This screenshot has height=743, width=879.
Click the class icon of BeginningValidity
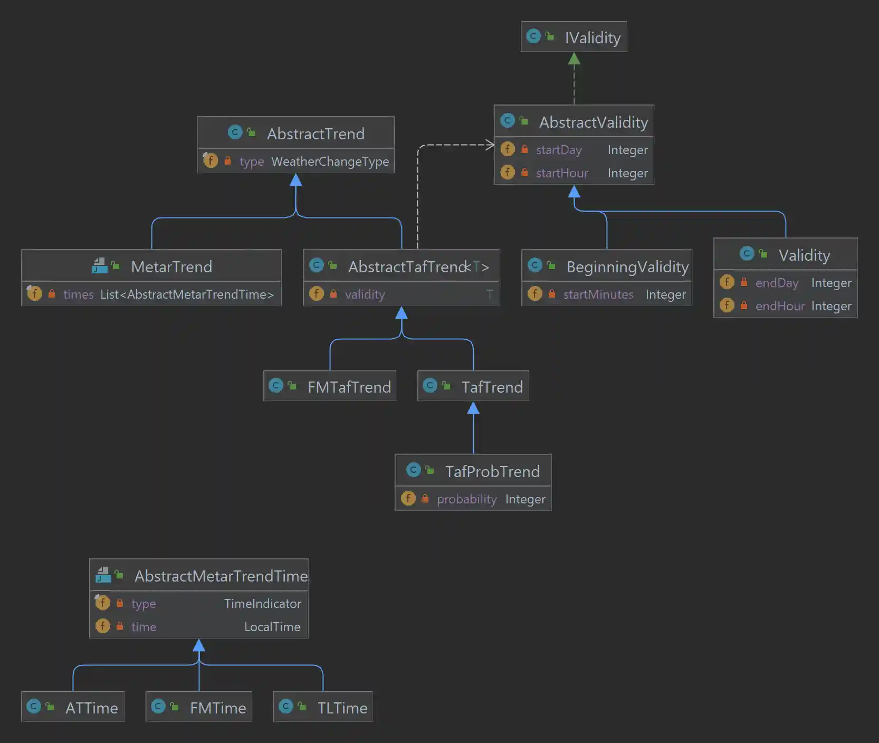click(x=535, y=266)
